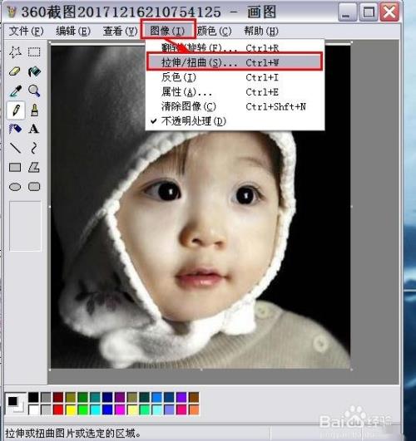
Task: Click the foreground/background color indicator box
Action: point(16,404)
